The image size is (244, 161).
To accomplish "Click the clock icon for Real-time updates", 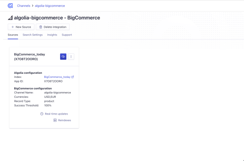I will (x=42, y=114).
